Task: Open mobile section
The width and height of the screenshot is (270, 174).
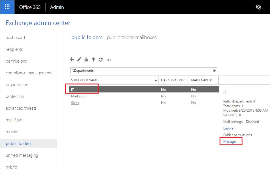Action: 12,132
